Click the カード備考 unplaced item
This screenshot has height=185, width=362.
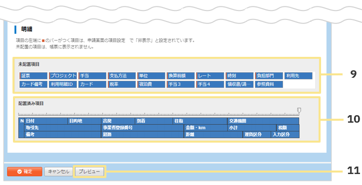tap(33, 84)
